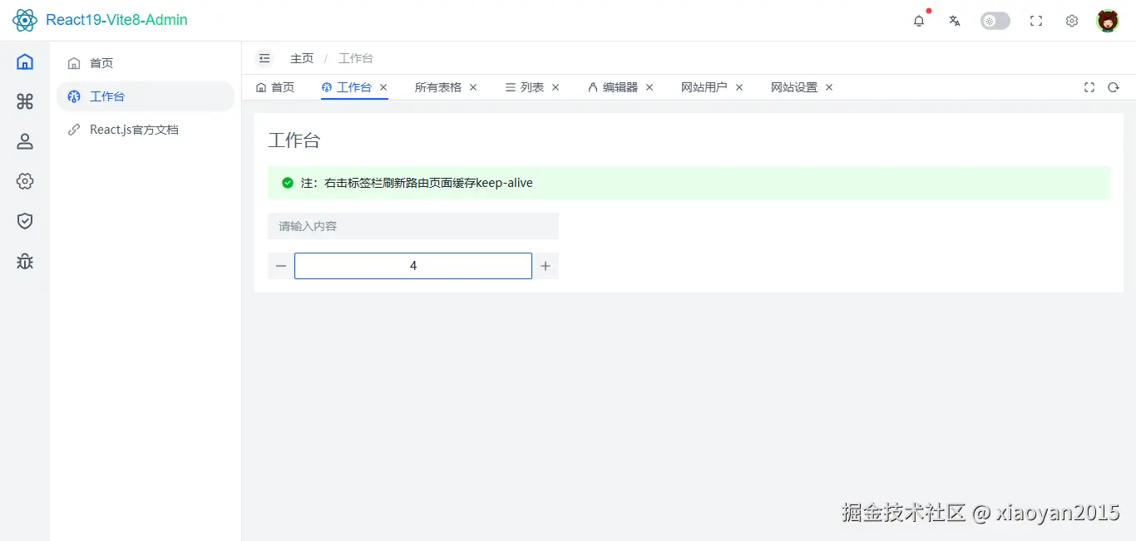The image size is (1136, 541).
Task: Select the user icon in the left rail
Action: click(25, 141)
